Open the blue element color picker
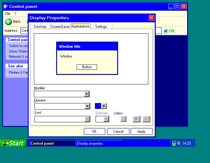210x163 pixels. coord(101,106)
